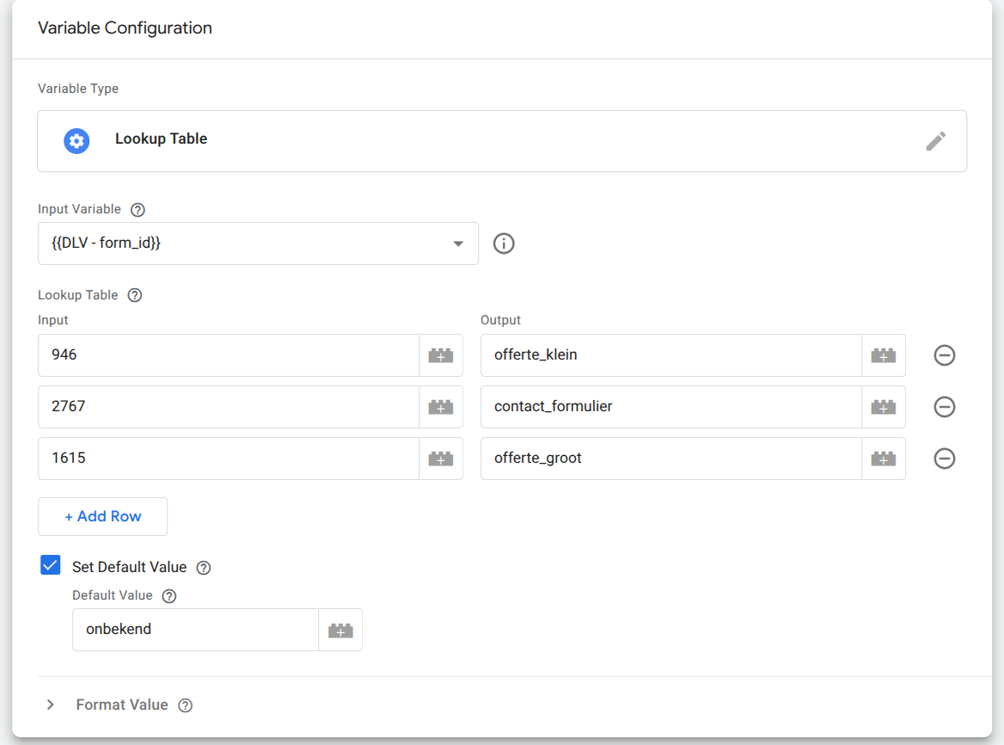Insert variable in input 946 field
The width and height of the screenshot is (1004, 745).
(440, 355)
